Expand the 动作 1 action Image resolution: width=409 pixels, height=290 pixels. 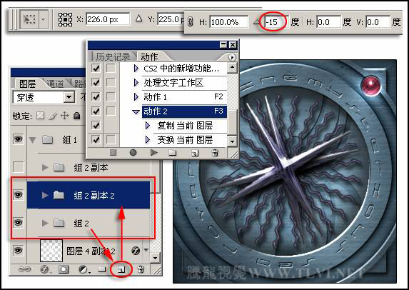click(136, 97)
